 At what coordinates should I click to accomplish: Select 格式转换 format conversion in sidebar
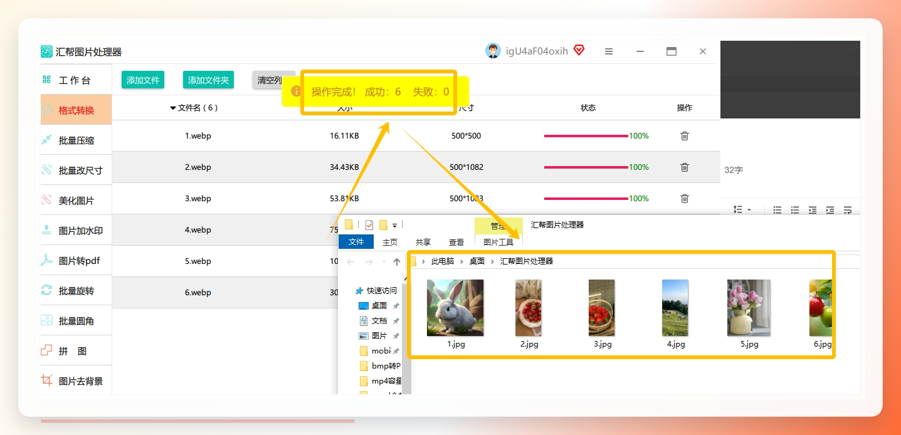coord(76,110)
